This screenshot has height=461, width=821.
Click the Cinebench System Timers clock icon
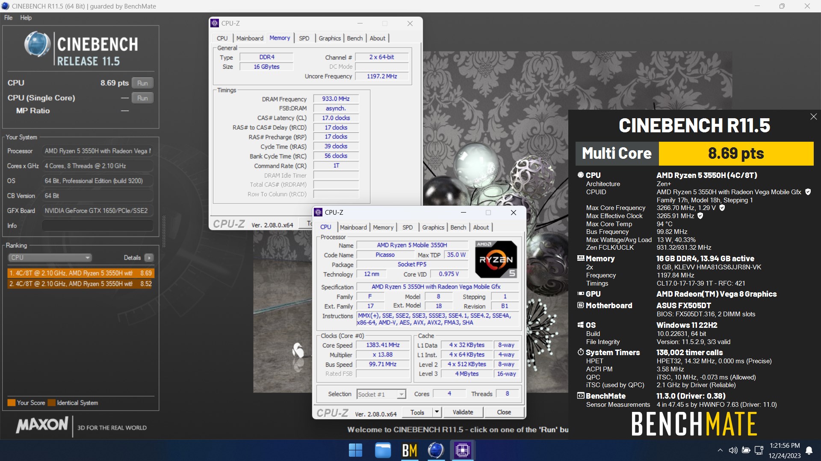[x=581, y=353]
